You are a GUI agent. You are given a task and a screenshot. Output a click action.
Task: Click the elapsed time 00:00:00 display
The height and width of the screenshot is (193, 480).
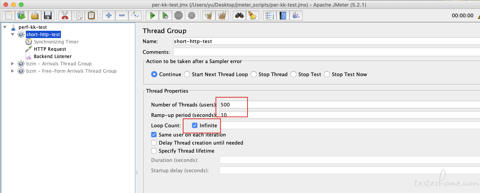(x=463, y=16)
